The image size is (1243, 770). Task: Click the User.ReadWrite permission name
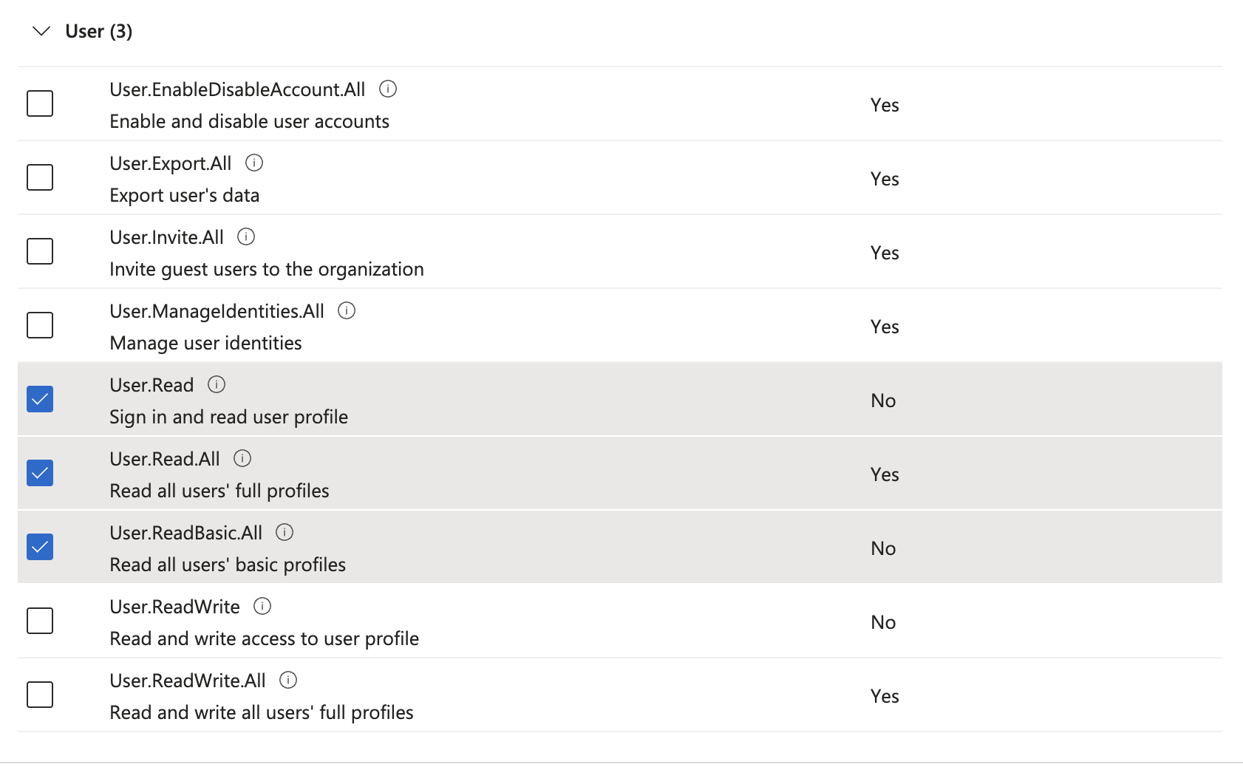point(174,607)
